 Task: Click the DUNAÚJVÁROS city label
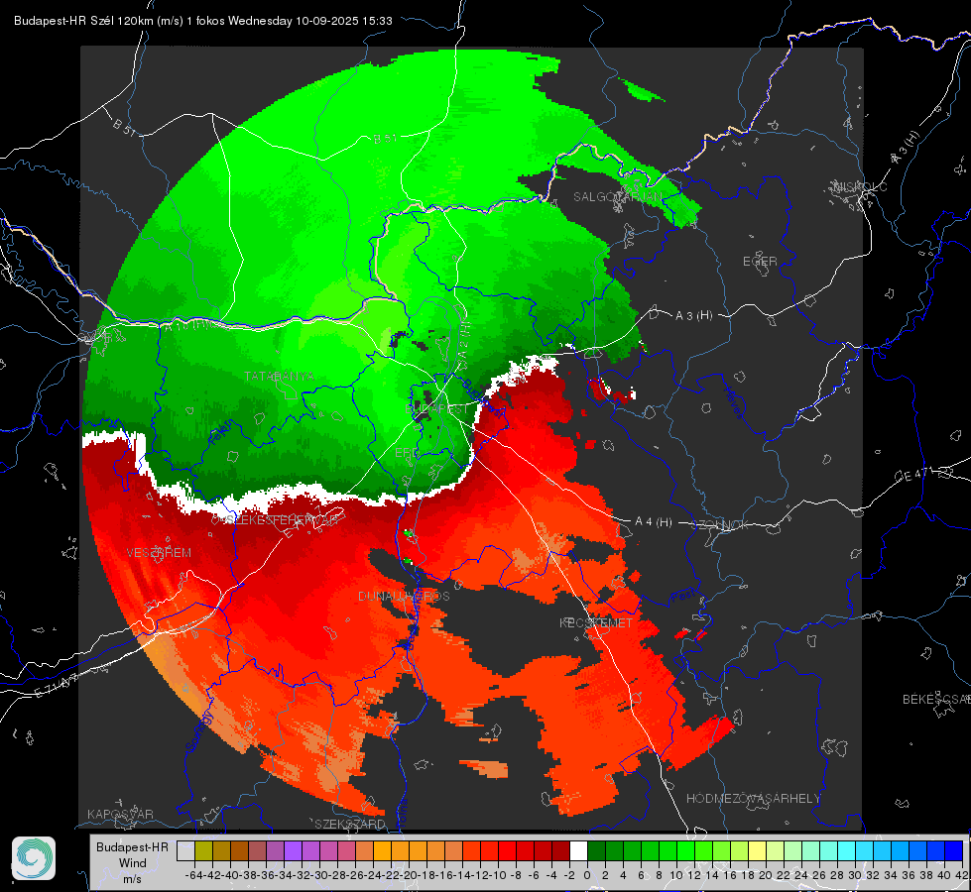[404, 596]
